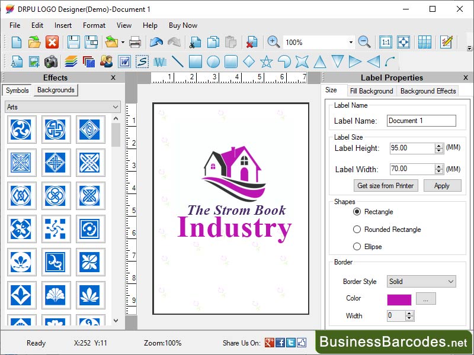Expand the Arts symbols category list

[116, 106]
